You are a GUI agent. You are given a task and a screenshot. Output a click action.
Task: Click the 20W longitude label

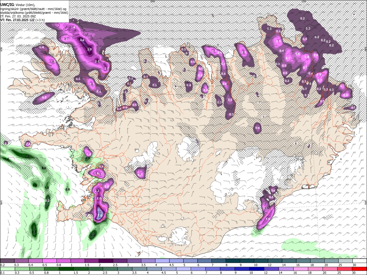(153, 1)
